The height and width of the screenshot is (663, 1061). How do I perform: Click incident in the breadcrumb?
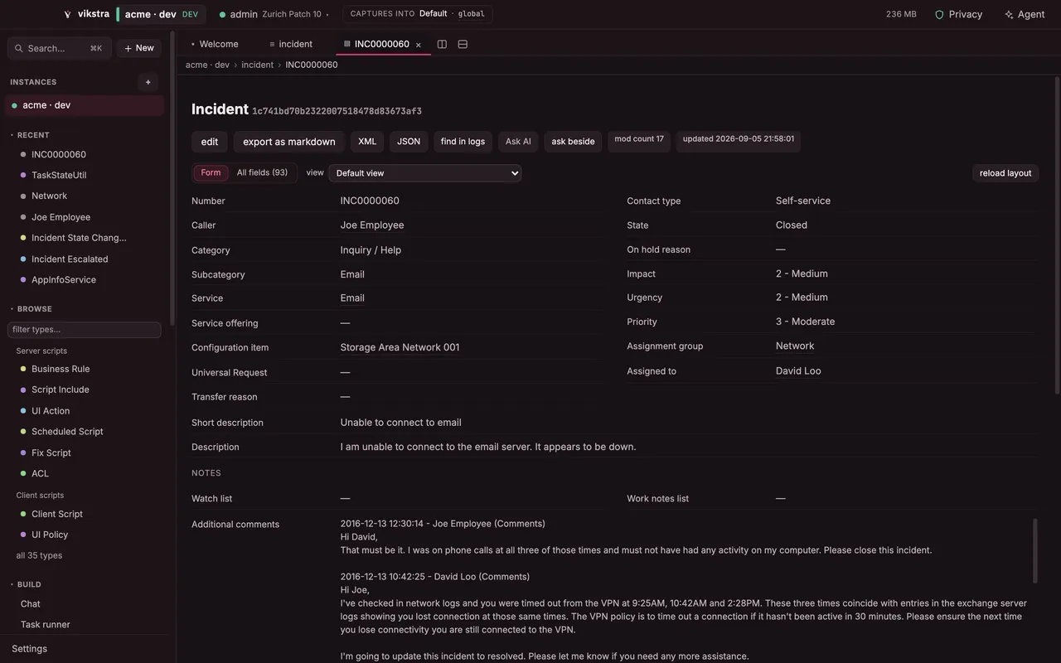click(x=257, y=65)
